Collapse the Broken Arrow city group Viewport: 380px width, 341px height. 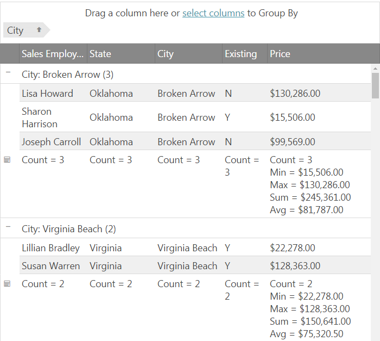8,72
